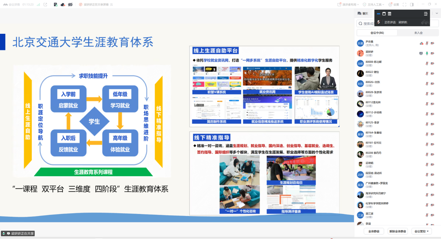Click 80112姜兆林's flower avatar
Screen dimensions: 441x239
[x=360, y=104]
